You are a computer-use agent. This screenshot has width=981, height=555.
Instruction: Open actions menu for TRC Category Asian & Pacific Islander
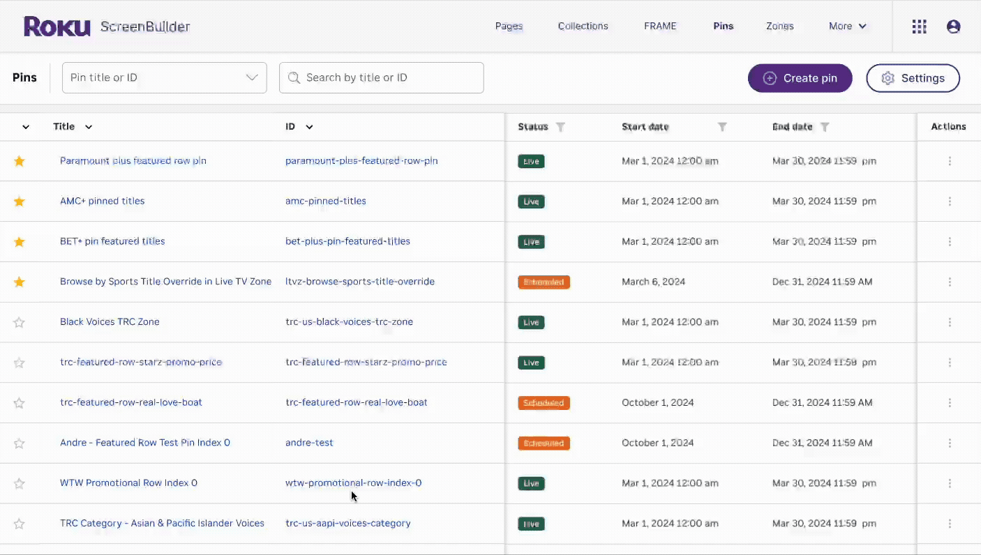tap(950, 524)
